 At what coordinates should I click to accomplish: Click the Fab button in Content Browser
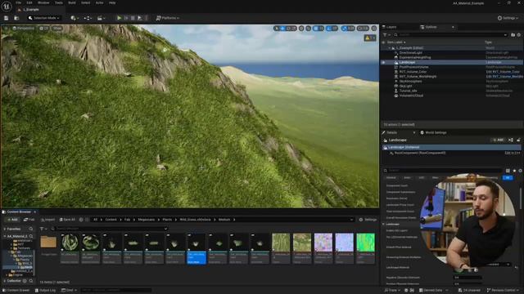pos(29,220)
